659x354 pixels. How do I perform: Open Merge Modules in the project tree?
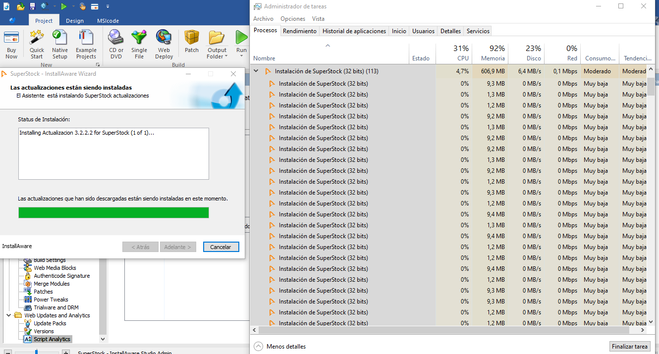tap(52, 284)
